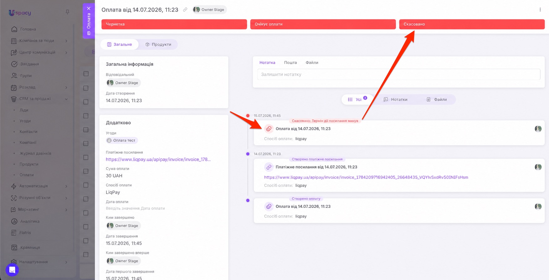549x280 pixels.
Task: Open the chat support bubble icon
Action: point(12,270)
